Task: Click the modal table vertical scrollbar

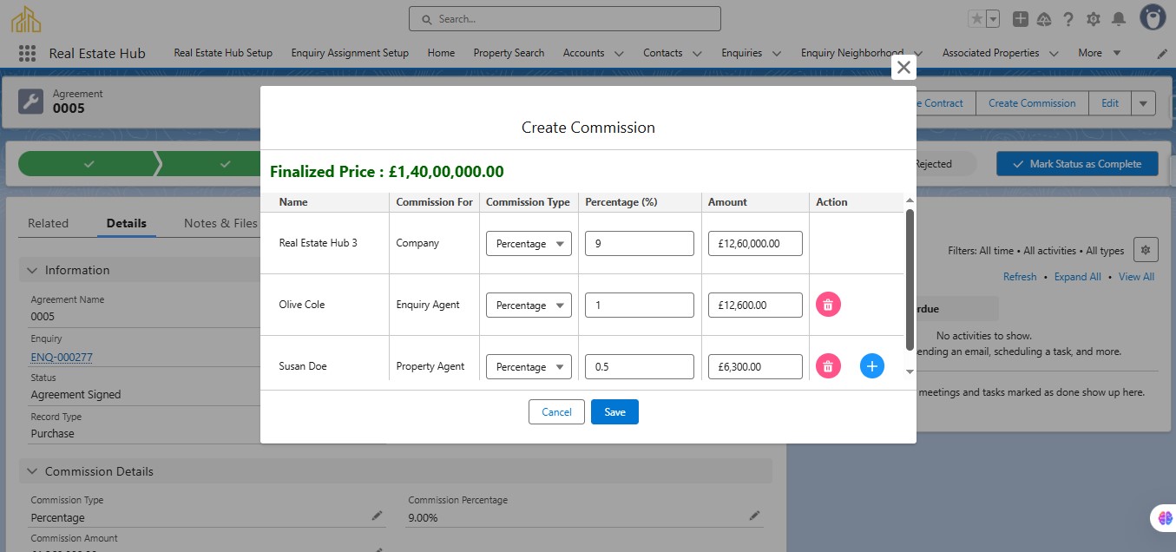Action: [910, 278]
